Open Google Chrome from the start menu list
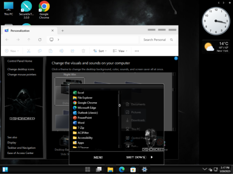The image size is (233, 174). tap(85, 103)
